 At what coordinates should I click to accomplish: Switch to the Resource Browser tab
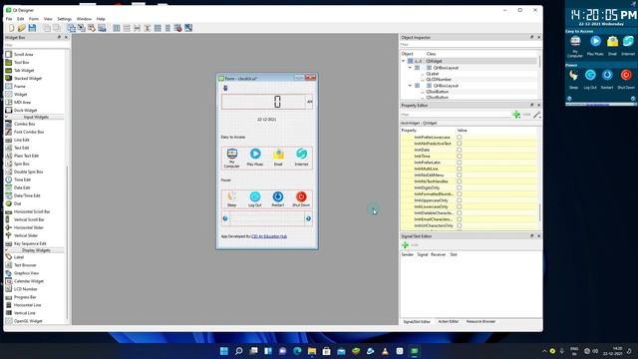pyautogui.click(x=480, y=321)
